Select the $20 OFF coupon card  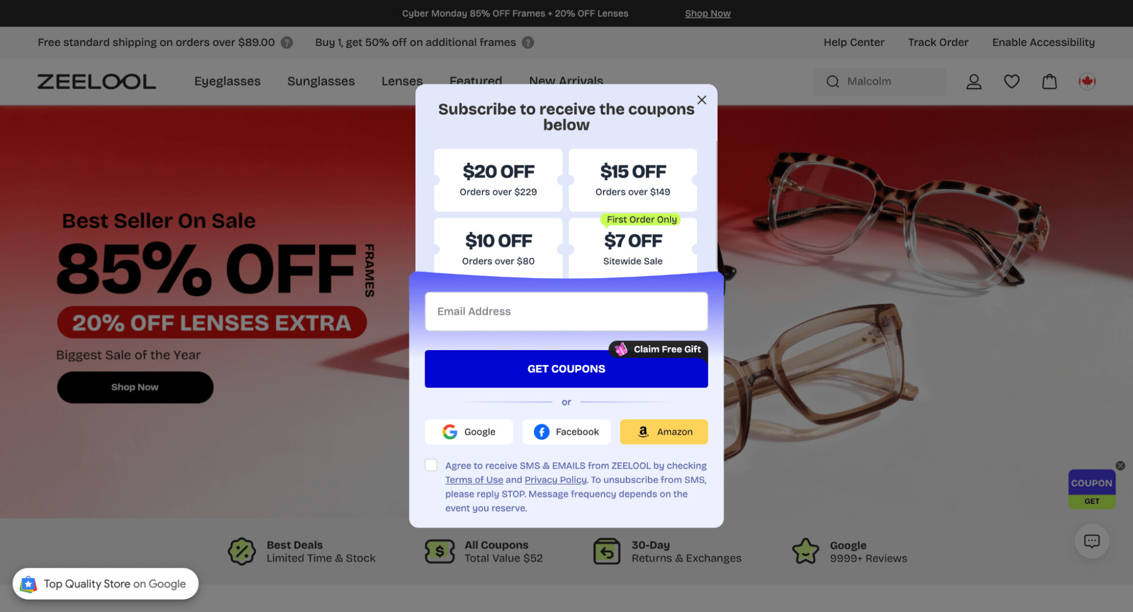click(x=498, y=180)
